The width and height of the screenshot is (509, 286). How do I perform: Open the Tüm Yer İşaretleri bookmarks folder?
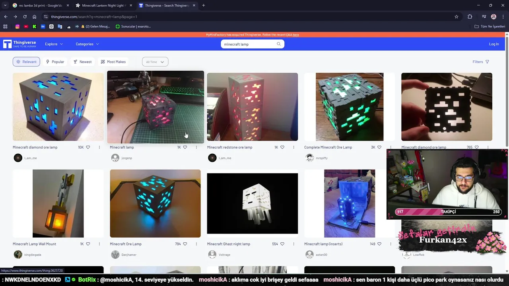pyautogui.click(x=490, y=27)
